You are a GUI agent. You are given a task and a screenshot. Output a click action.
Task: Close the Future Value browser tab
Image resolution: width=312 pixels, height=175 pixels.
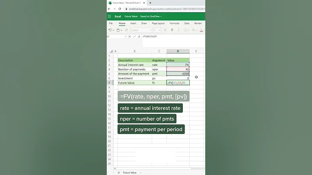coord(144,3)
